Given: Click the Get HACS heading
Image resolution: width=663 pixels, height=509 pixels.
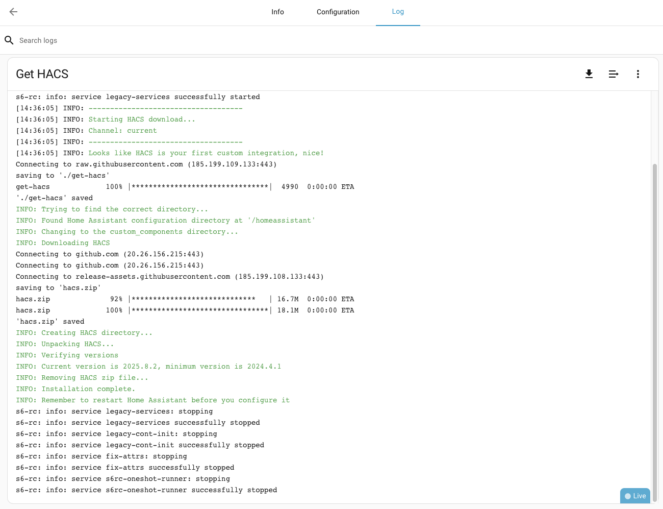Looking at the screenshot, I should [42, 74].
